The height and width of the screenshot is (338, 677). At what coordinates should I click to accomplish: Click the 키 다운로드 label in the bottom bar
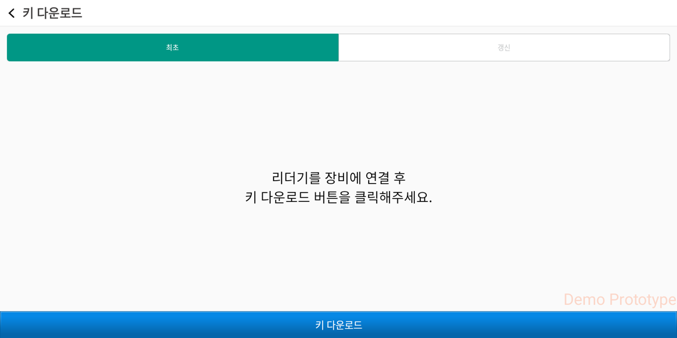(x=338, y=325)
